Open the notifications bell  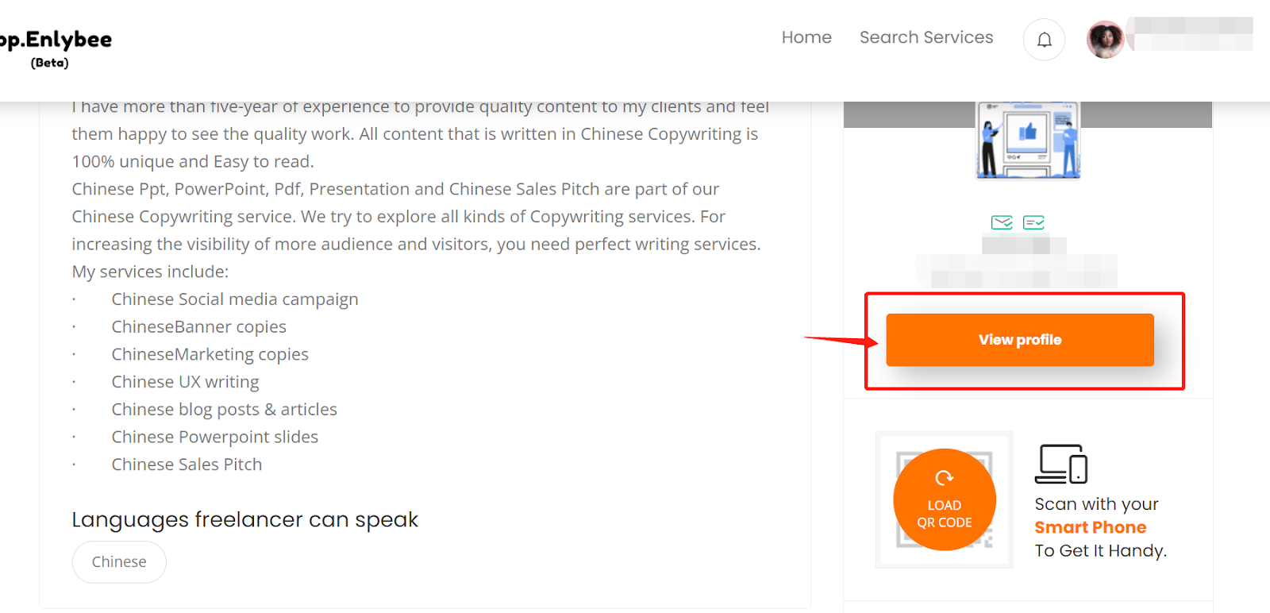tap(1044, 39)
